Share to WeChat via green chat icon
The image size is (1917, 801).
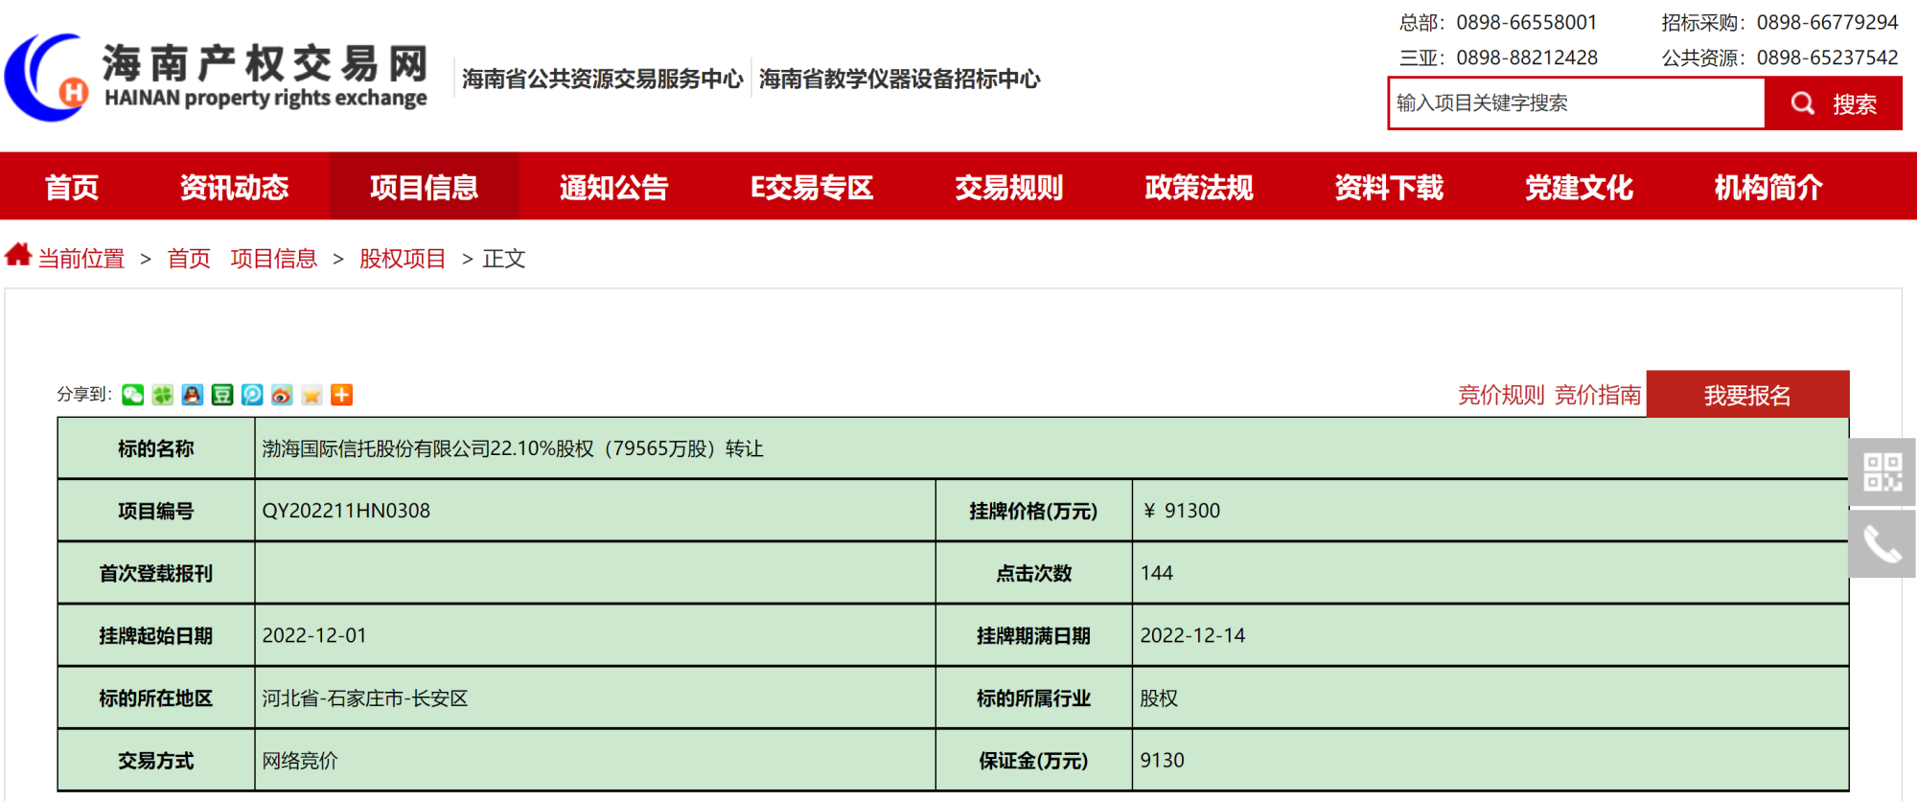[132, 395]
